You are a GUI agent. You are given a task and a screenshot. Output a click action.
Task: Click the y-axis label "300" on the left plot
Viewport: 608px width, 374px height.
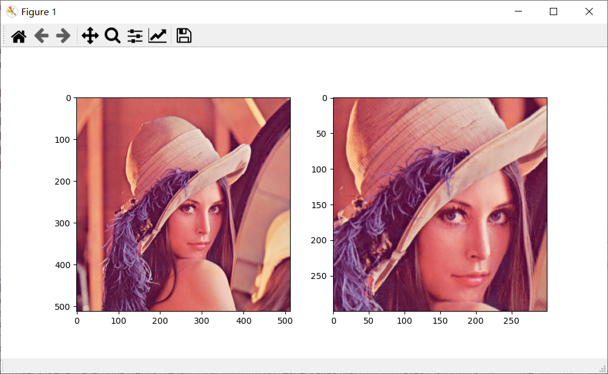pos(62,224)
